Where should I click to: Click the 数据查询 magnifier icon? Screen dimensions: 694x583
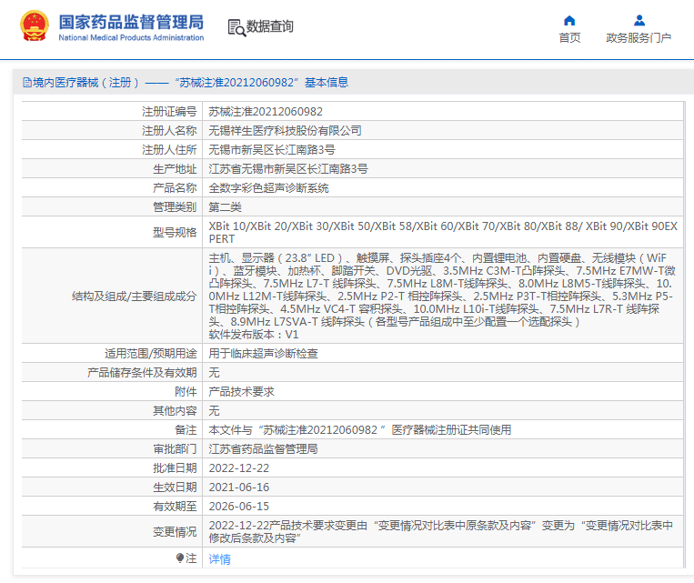tap(236, 27)
